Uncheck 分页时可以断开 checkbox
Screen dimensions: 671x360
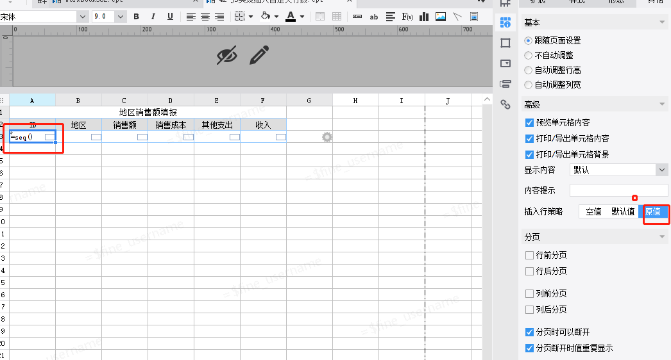[x=529, y=332]
